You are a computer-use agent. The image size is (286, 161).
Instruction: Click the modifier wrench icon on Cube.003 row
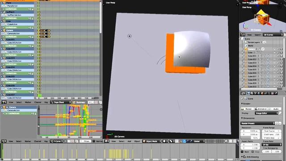pos(268,63)
